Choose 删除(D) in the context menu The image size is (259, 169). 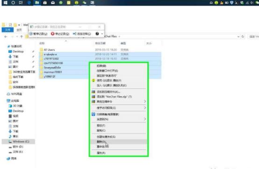119,141
